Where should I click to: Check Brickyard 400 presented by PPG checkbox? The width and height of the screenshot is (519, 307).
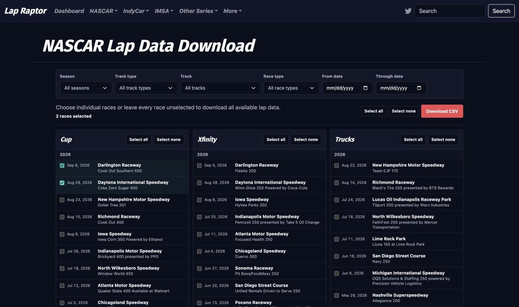pos(62,251)
